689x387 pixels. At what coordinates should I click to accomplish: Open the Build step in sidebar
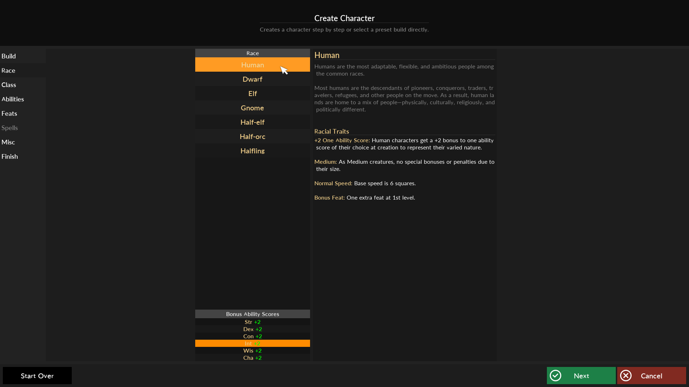click(x=9, y=56)
